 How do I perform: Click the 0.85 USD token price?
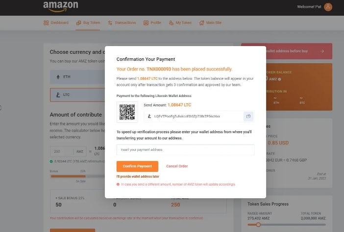278,143
